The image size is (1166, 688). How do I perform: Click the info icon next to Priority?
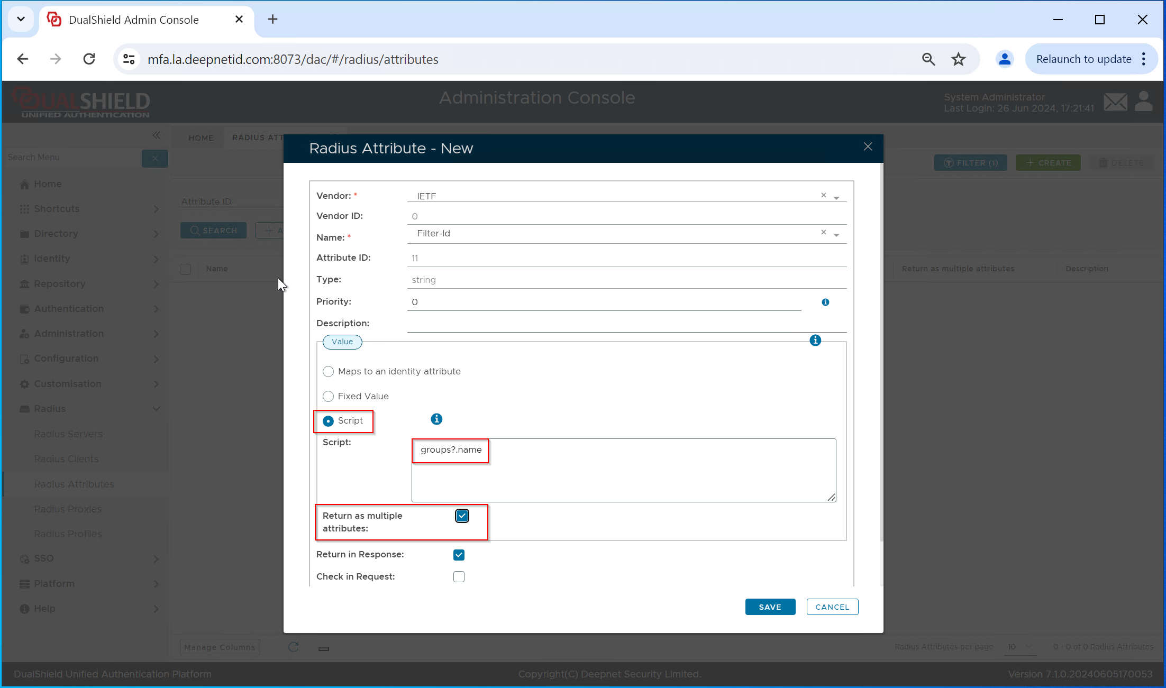(825, 302)
